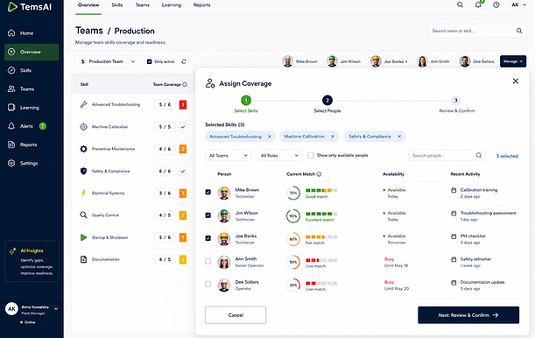Screen dimensions: 535x338
Task: Remove Safety & Compliance chip
Action: [x=399, y=137]
